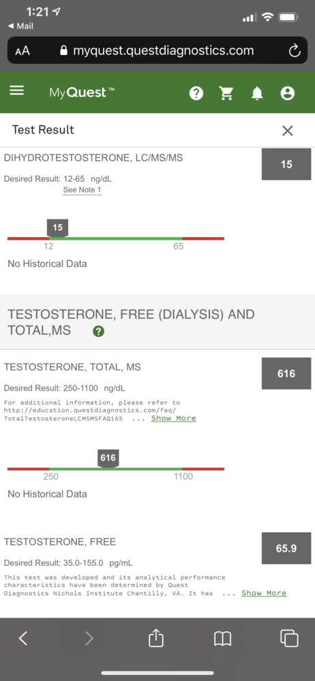Expand Show More under Testosterone Total
This screenshot has width=315, height=681.
point(174,418)
